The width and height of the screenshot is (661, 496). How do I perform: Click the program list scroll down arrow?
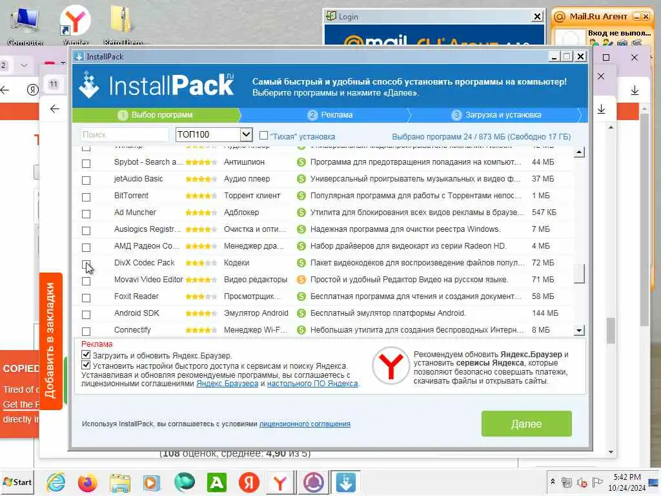click(x=579, y=330)
